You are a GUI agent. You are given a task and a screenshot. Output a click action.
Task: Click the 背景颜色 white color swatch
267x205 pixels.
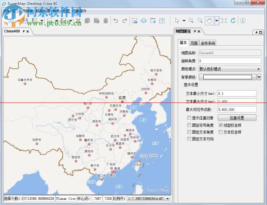click(228, 77)
